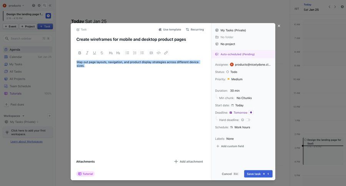Open the Learn about Workspaces link
The width and height of the screenshot is (346, 186).
(27, 141)
